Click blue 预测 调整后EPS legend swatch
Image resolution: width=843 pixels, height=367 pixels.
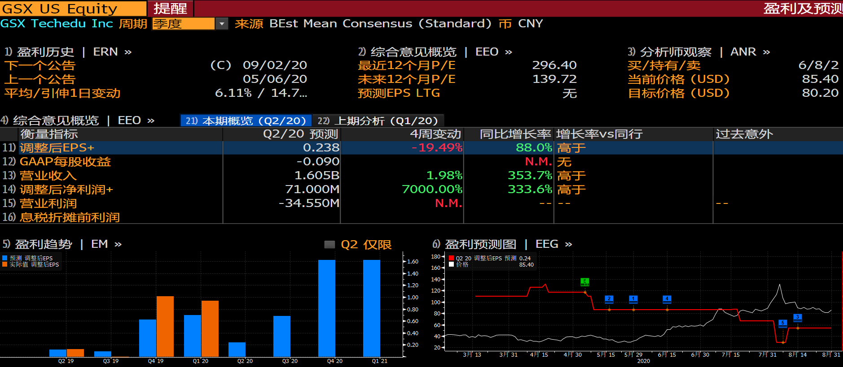(x=5, y=258)
